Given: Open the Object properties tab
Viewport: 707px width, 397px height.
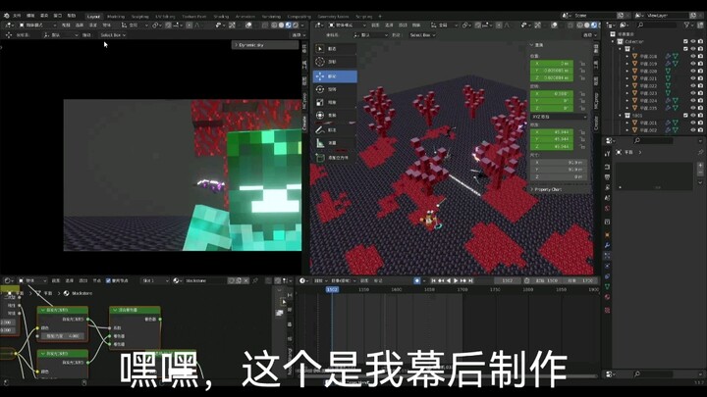Looking at the screenshot, I should [x=608, y=234].
